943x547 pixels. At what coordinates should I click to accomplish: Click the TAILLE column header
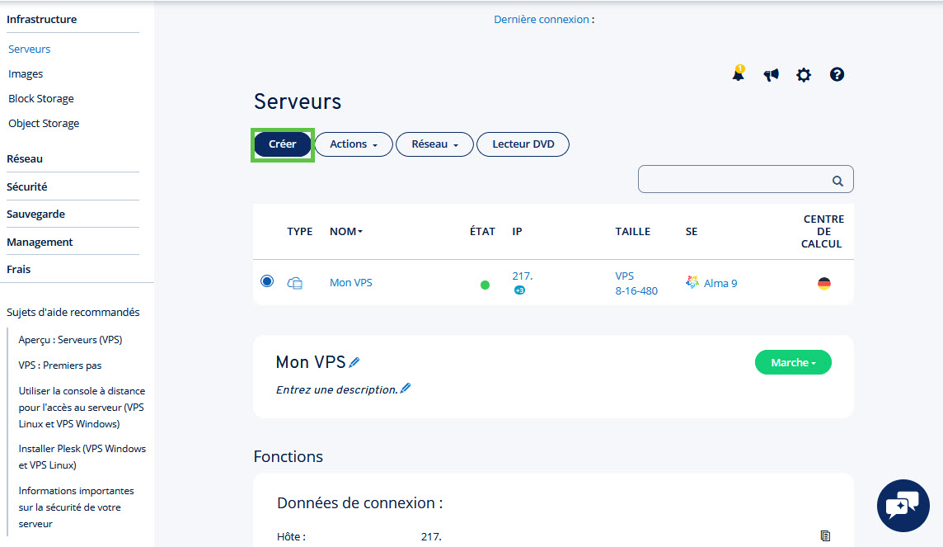[633, 232]
